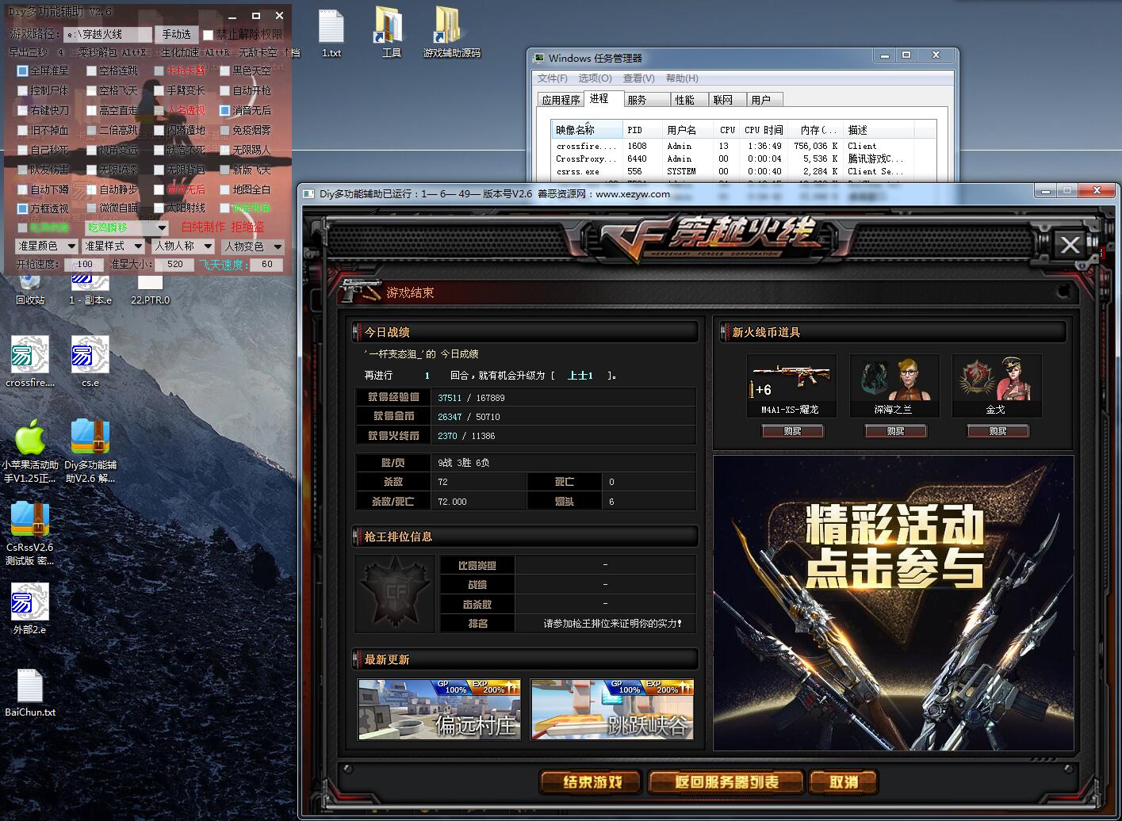The width and height of the screenshot is (1122, 821).
Task: Enable the 自动开枪 checkbox
Action: click(225, 90)
